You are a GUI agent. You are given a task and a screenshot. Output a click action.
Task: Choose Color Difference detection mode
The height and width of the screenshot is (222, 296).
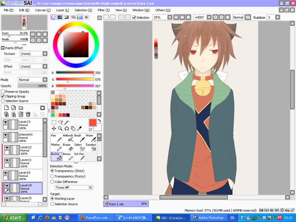[x=52, y=182]
